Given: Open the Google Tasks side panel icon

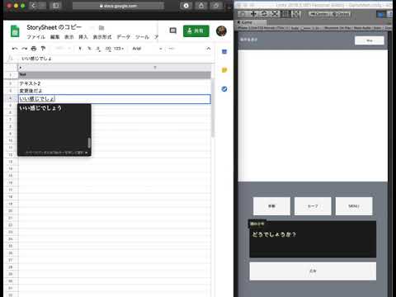Looking at the screenshot, I should pos(224,89).
